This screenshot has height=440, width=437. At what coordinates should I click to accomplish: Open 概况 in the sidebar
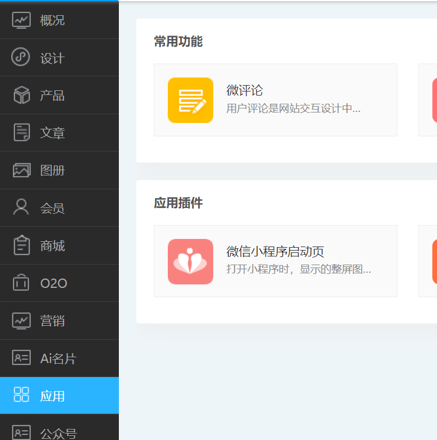(59, 20)
